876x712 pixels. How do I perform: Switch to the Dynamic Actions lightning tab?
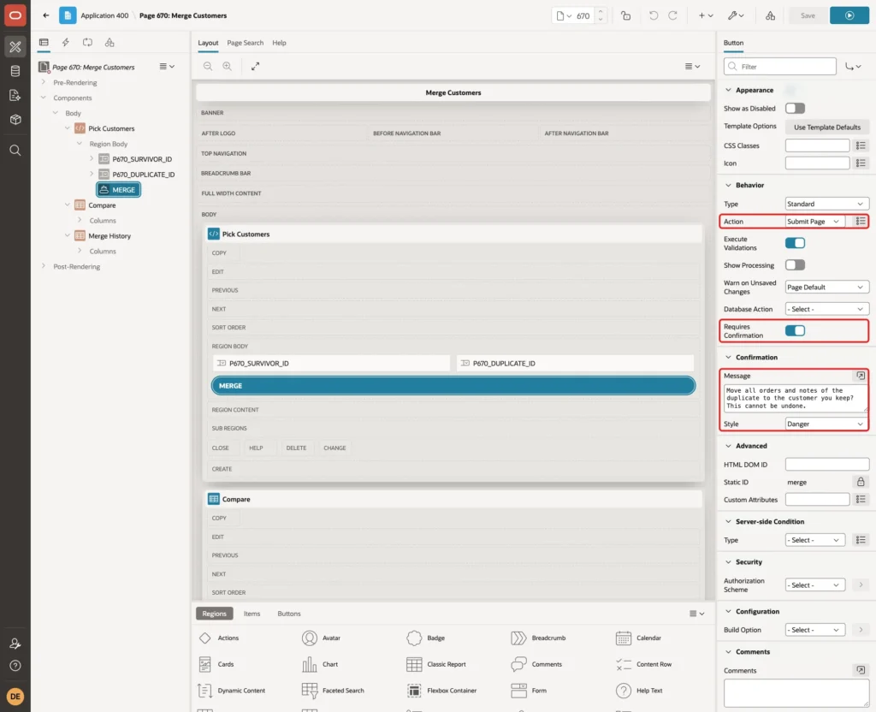(65, 43)
